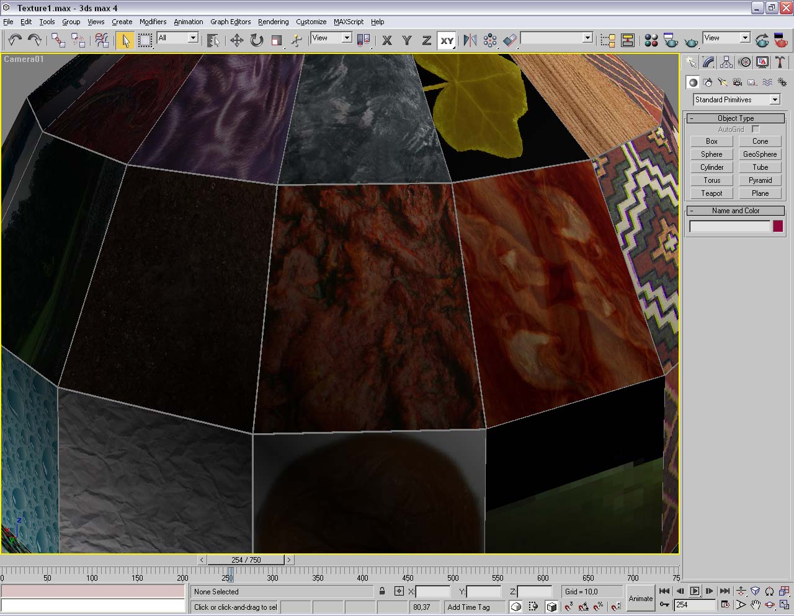The width and height of the screenshot is (794, 616).
Task: Enable the AutoGrid checkbox
Action: pyautogui.click(x=755, y=129)
